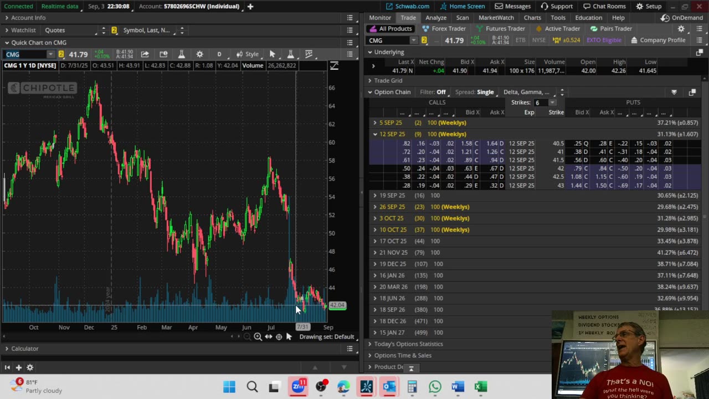The height and width of the screenshot is (399, 709).
Task: Launch OnDemand mode
Action: (x=682, y=18)
